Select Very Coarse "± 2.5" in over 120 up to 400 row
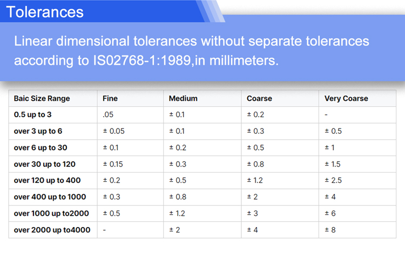Viewport: 405px width, 253px height. click(333, 181)
